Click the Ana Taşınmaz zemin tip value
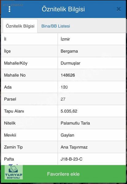The width and height of the screenshot is (127, 184). coord(74,147)
